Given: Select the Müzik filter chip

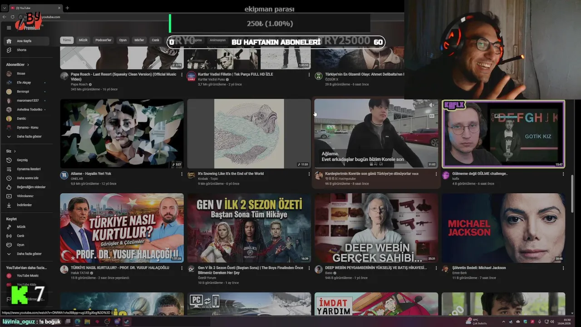Looking at the screenshot, I should (x=83, y=40).
